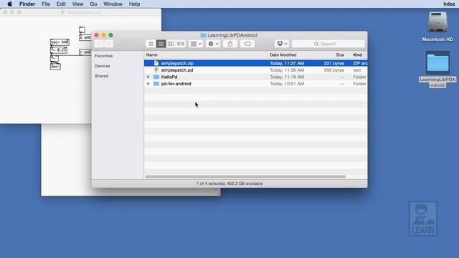This screenshot has height=258, width=459.
Task: Click the Today, 11:36 AM date cell
Action: click(287, 70)
